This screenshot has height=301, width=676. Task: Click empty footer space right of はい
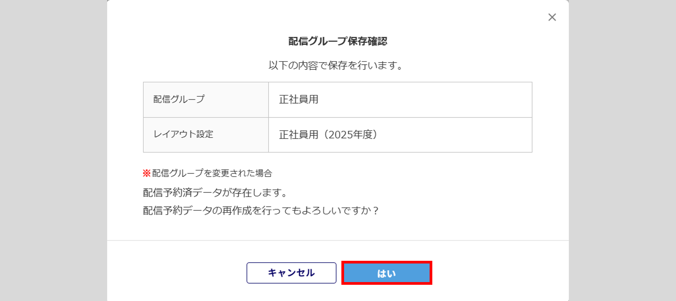point(500,273)
